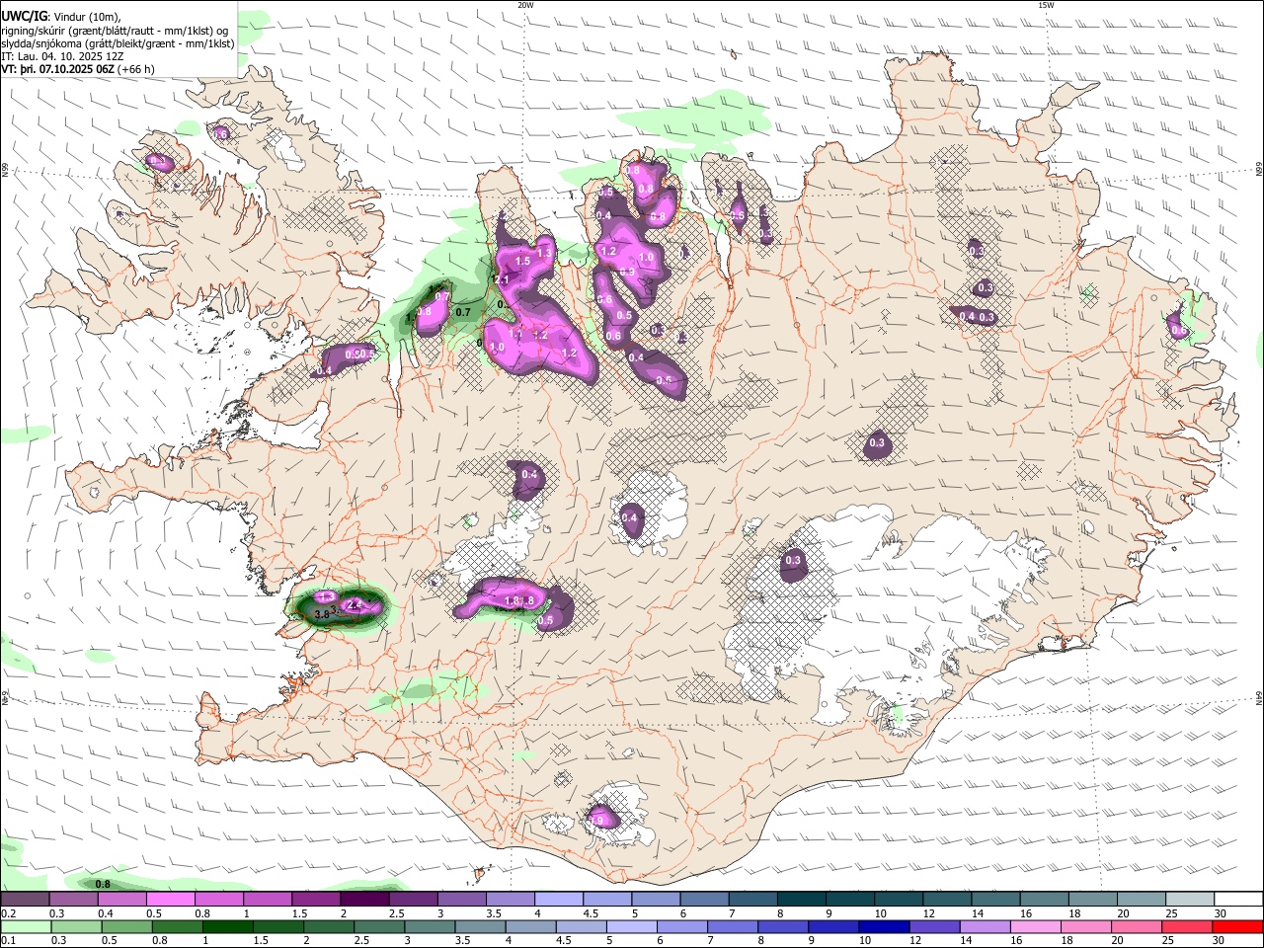Pick the gray-green 3–3.5 swatch in the lower scale

coord(429,926)
